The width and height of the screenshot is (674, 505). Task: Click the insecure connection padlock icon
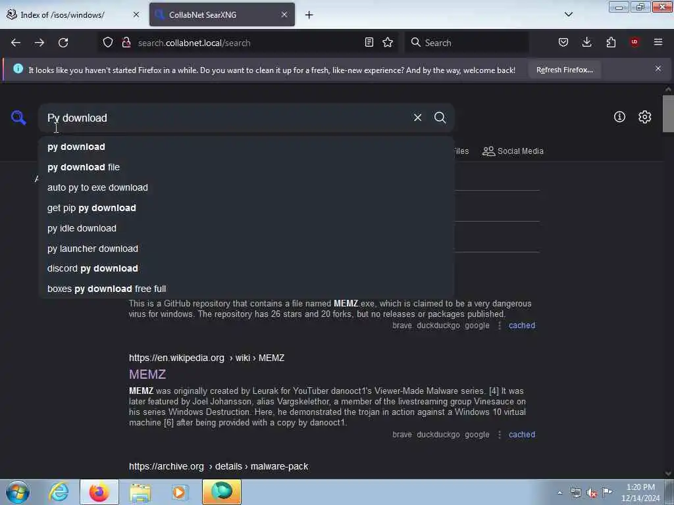pyautogui.click(x=126, y=43)
